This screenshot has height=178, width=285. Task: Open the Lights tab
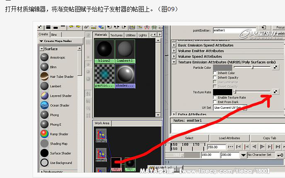click(x=142, y=35)
